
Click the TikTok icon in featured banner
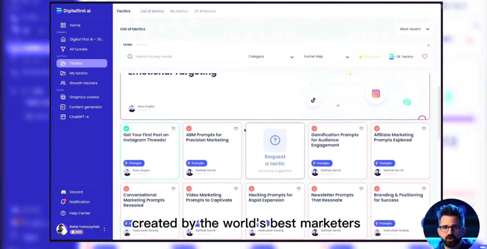[313, 100]
